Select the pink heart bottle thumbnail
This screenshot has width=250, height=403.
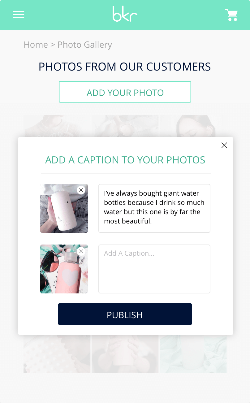click(x=64, y=269)
